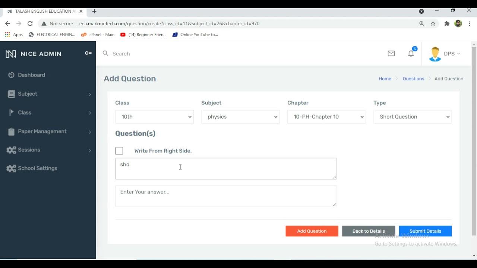
Task: Click the Add Question button
Action: pyautogui.click(x=312, y=231)
